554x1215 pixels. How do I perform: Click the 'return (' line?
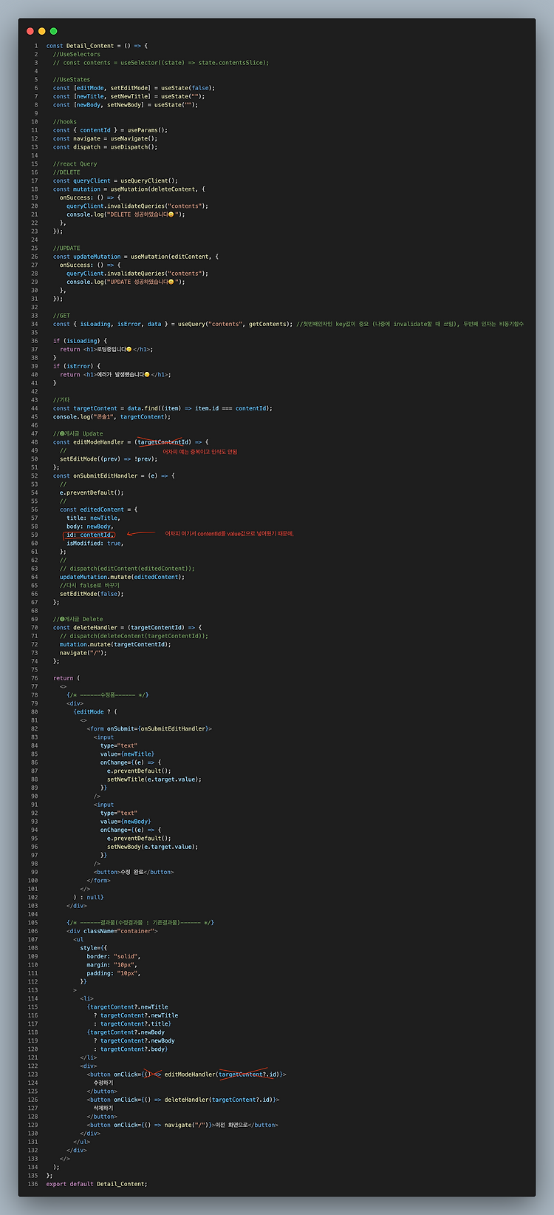pos(66,678)
